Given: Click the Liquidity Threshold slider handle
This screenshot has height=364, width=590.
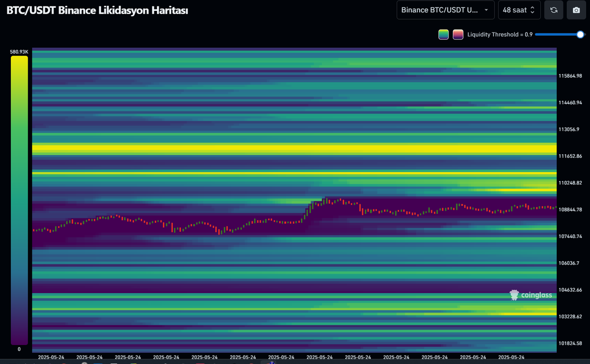Looking at the screenshot, I should click(x=580, y=34).
